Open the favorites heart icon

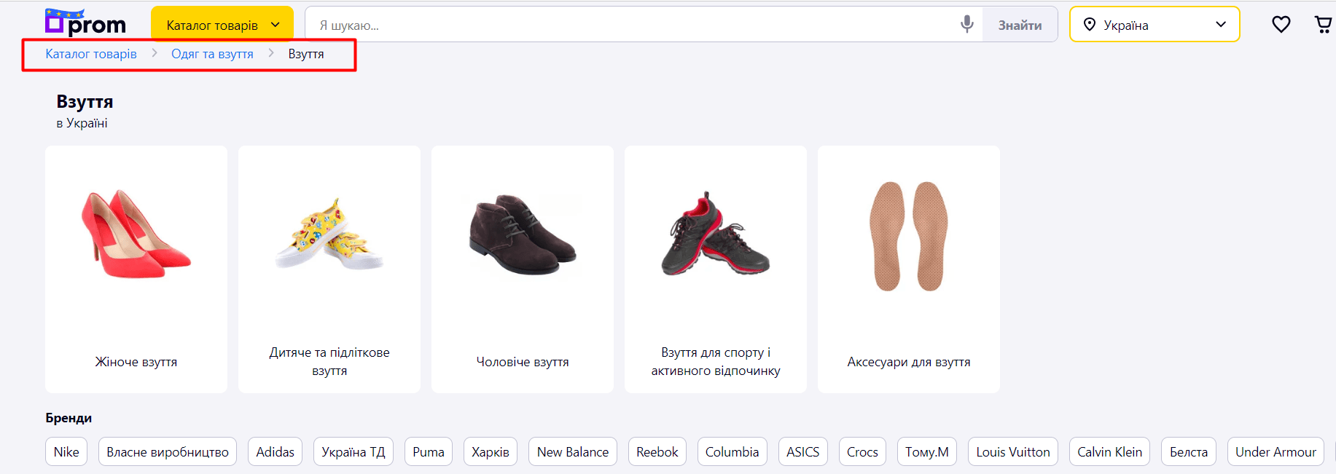(1281, 25)
